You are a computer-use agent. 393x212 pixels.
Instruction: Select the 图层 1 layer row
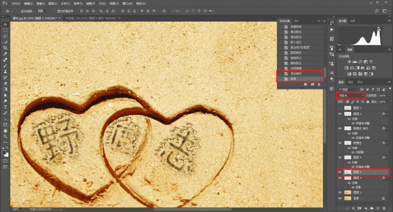[363, 193]
